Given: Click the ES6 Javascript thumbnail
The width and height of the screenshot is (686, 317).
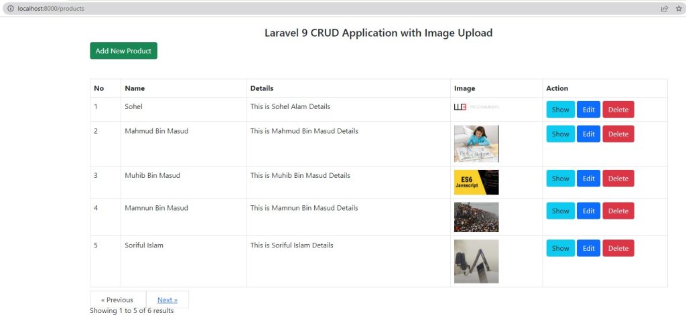Looking at the screenshot, I should (x=476, y=182).
